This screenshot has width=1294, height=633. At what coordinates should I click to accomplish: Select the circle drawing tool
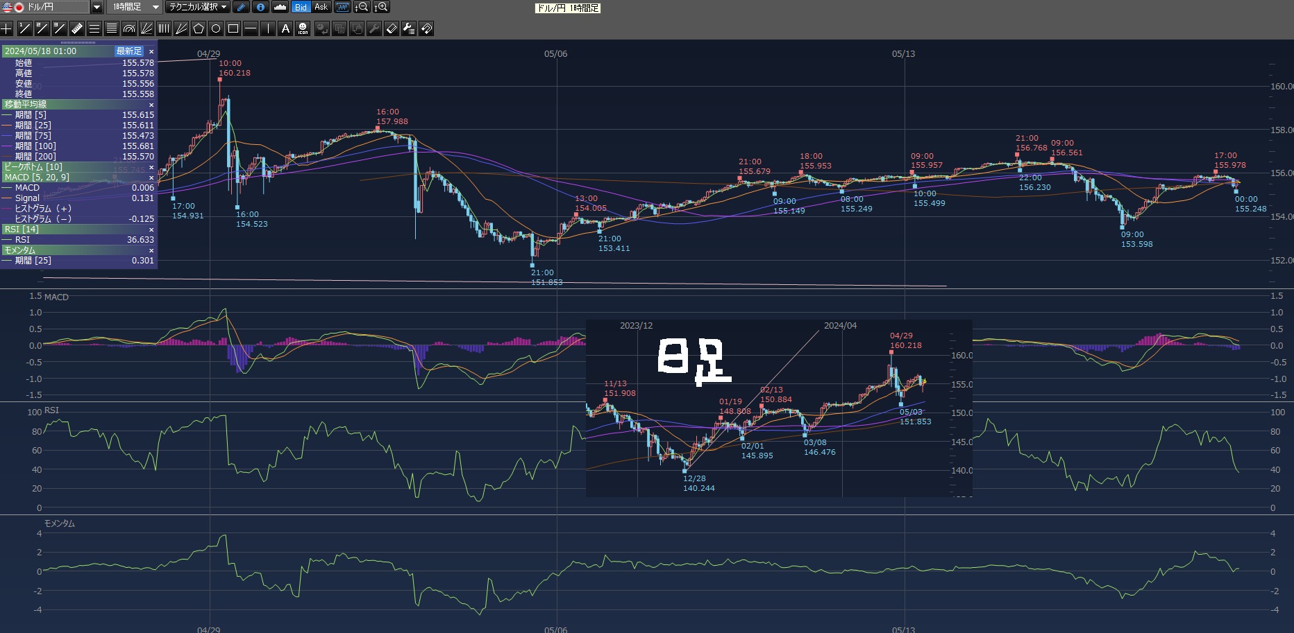pos(216,28)
